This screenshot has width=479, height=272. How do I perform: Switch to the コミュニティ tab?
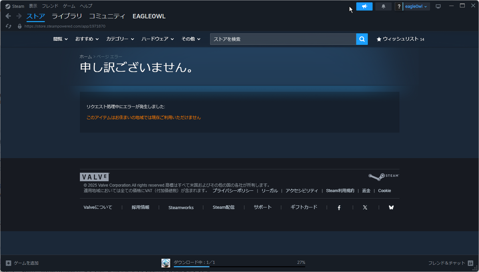point(107,16)
